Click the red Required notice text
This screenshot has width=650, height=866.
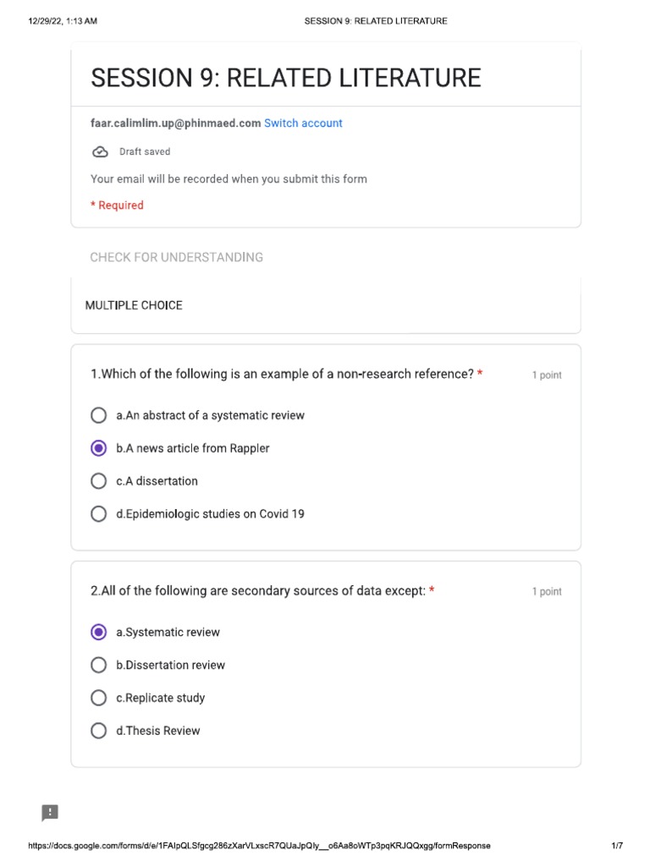point(117,206)
